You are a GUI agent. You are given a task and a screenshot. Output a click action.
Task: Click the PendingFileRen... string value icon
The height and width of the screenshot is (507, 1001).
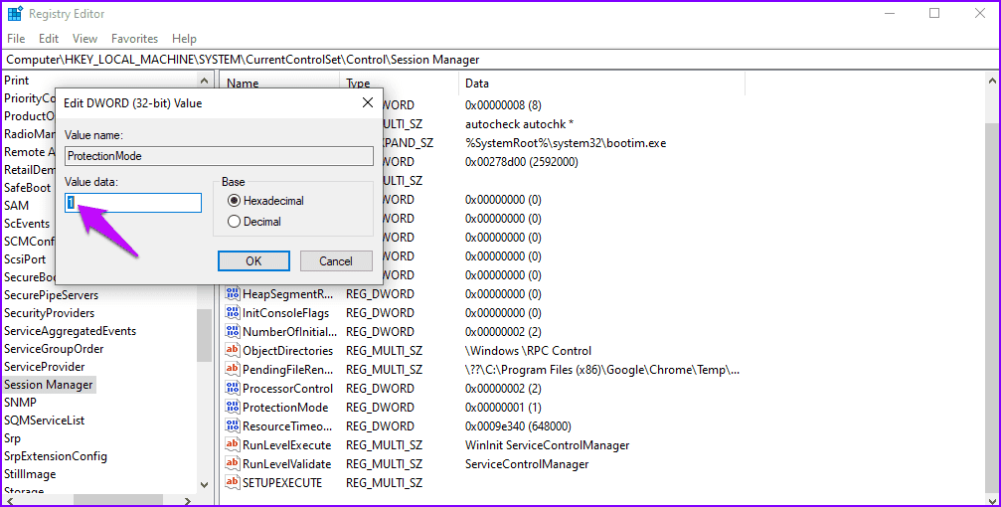pos(233,369)
